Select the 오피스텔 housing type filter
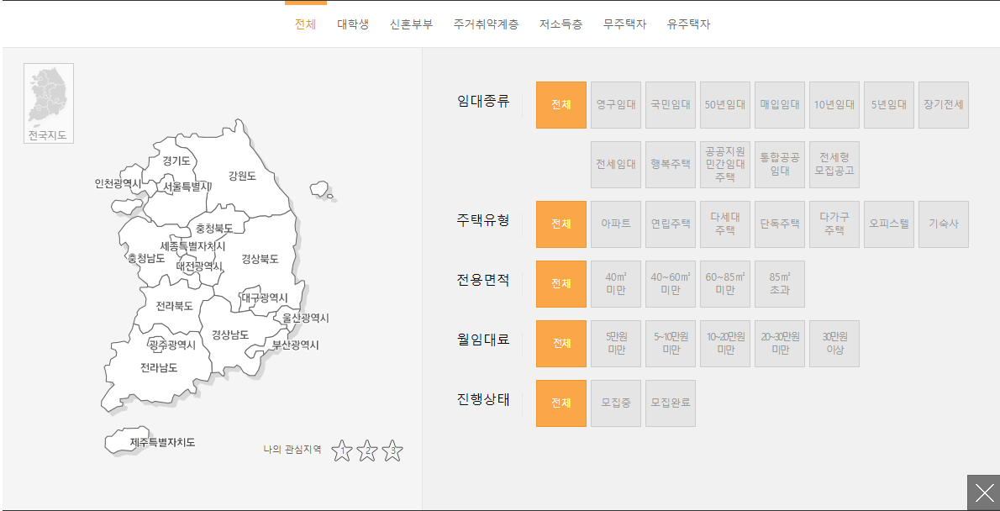Image resolution: width=1000 pixels, height=511 pixels. pyautogui.click(x=888, y=224)
